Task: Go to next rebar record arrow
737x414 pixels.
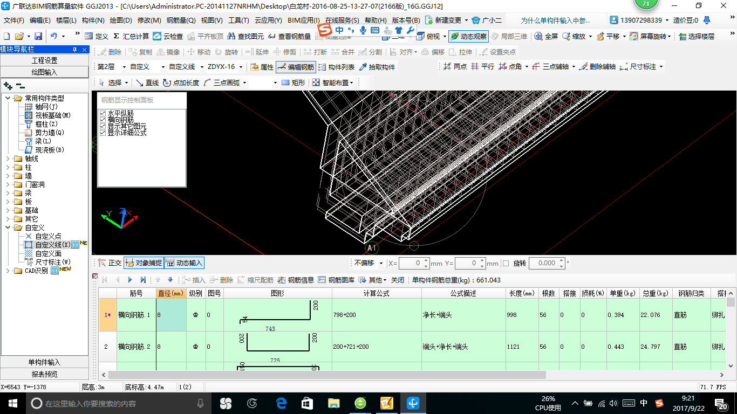Action: coord(130,280)
